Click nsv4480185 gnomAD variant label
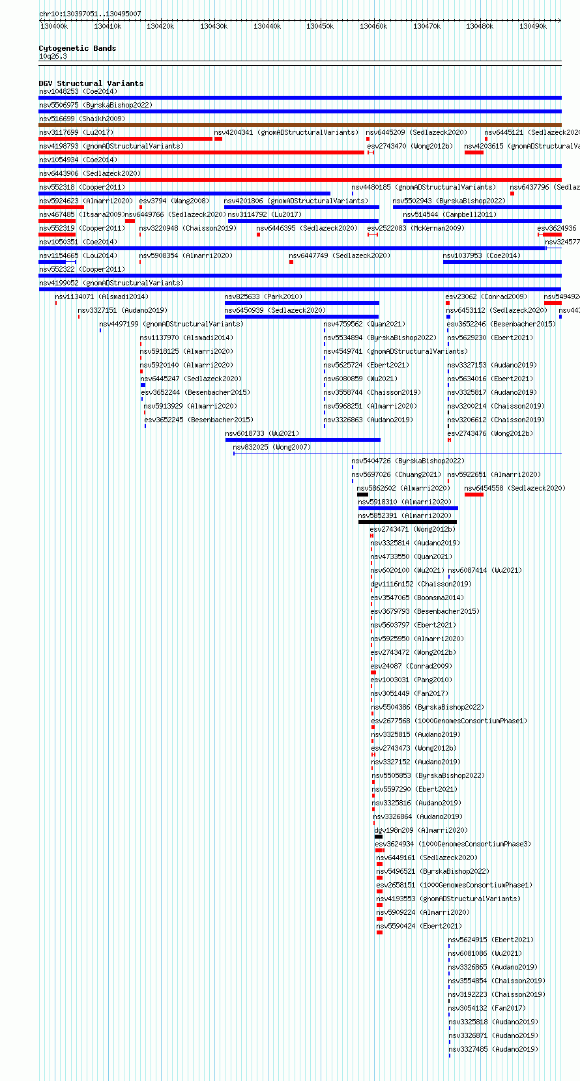Screen dimensions: 580x1081 pos(424,187)
